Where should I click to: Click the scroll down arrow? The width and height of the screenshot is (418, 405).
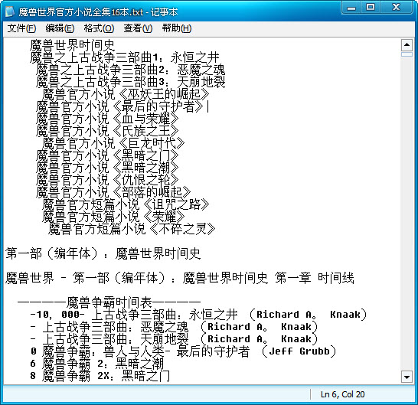click(407, 377)
